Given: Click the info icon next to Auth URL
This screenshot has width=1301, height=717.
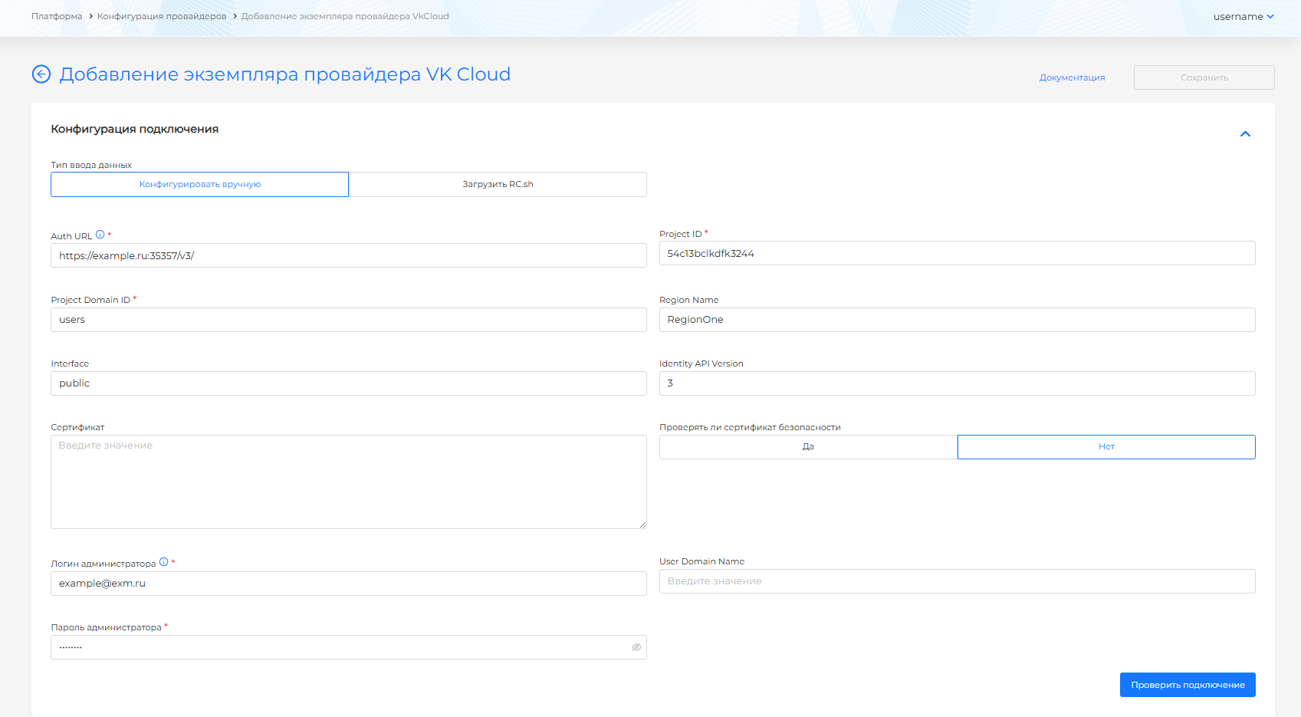Looking at the screenshot, I should 100,235.
